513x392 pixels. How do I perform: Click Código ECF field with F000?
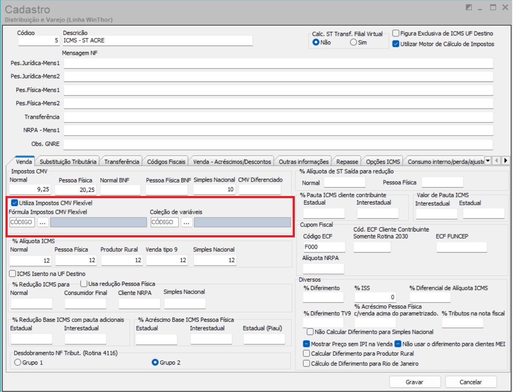click(x=324, y=247)
